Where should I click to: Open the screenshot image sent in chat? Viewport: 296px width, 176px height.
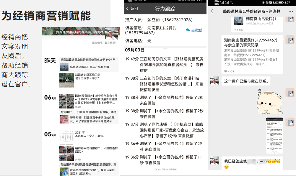(x=274, y=136)
